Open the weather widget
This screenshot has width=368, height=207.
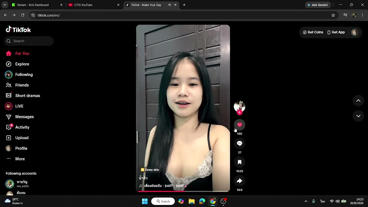(x=14, y=201)
